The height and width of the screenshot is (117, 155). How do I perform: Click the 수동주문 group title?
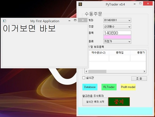click(93, 14)
